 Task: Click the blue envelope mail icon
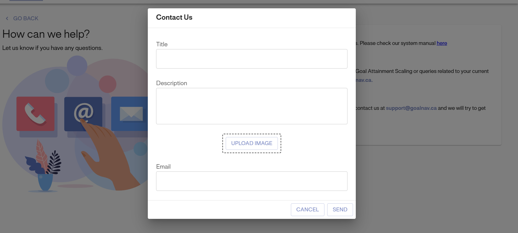[130, 114]
